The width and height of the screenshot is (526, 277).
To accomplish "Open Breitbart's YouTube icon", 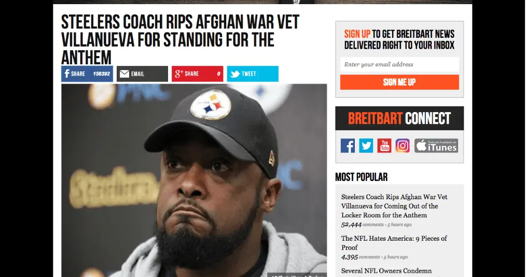I will pyautogui.click(x=384, y=146).
